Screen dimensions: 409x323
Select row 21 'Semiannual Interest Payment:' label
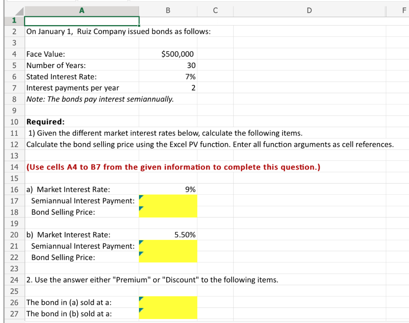point(81,246)
